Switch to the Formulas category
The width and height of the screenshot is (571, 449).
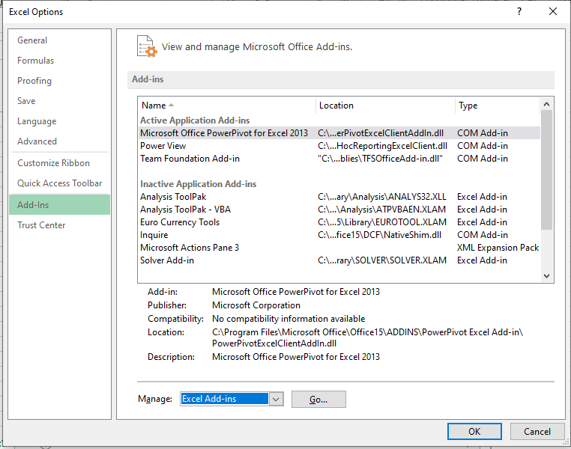36,61
